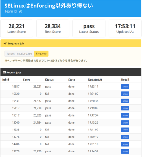Open details of job 15417

(x=125, y=108)
